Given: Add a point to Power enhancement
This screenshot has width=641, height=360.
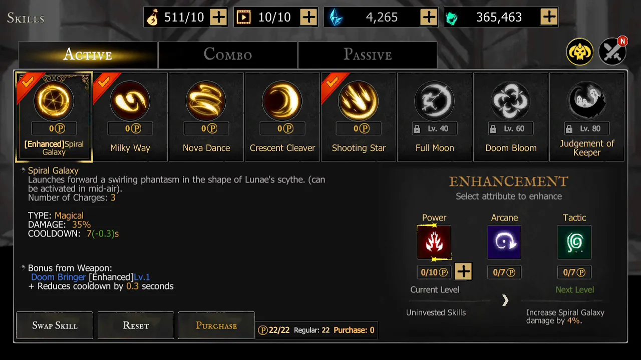Looking at the screenshot, I should 463,272.
